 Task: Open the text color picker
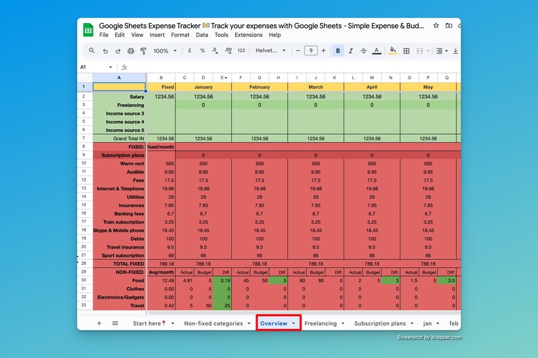coord(376,51)
